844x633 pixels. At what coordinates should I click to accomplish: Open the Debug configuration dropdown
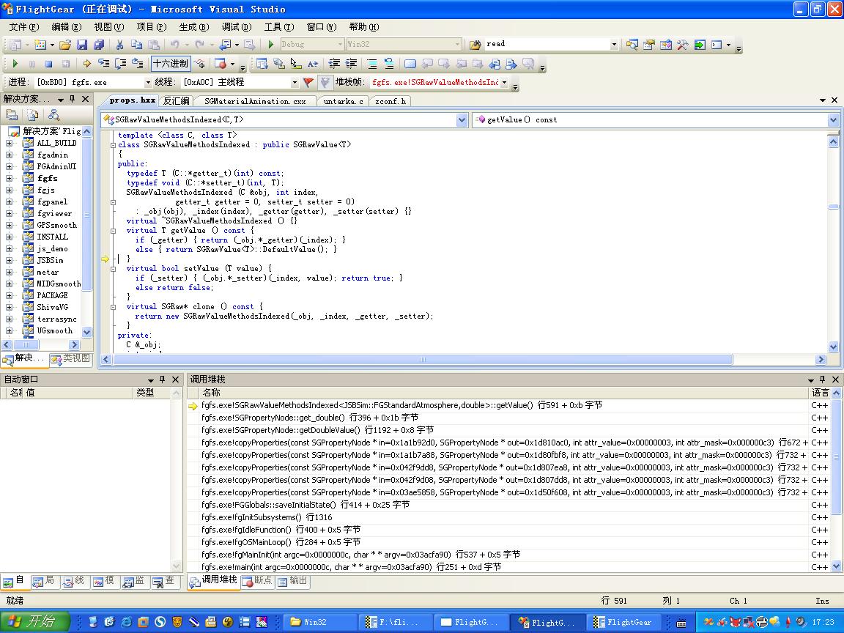(x=340, y=44)
